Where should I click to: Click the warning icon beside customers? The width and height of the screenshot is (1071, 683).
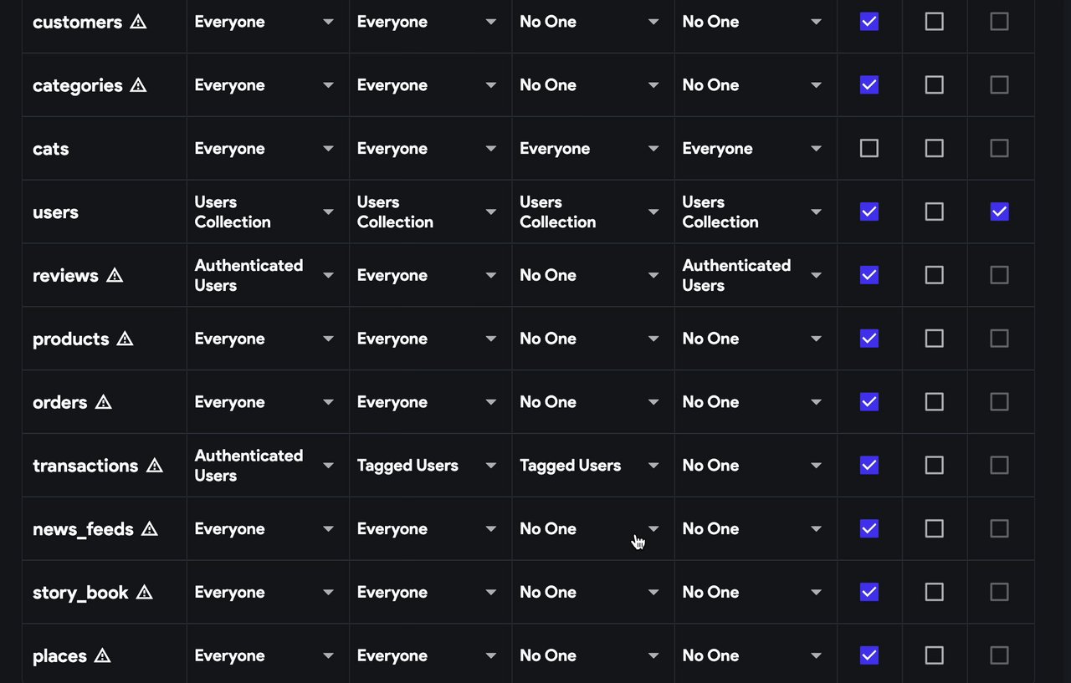click(139, 22)
